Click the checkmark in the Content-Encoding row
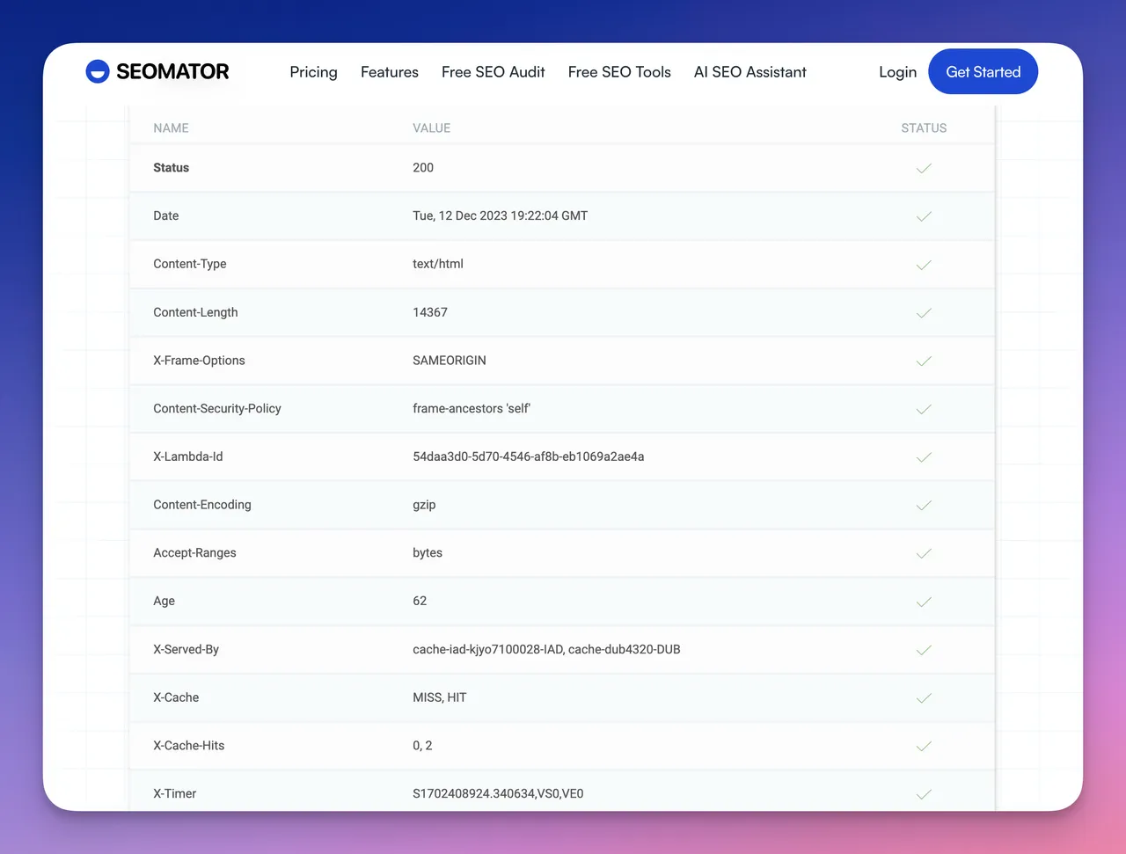The width and height of the screenshot is (1126, 854). 924,506
